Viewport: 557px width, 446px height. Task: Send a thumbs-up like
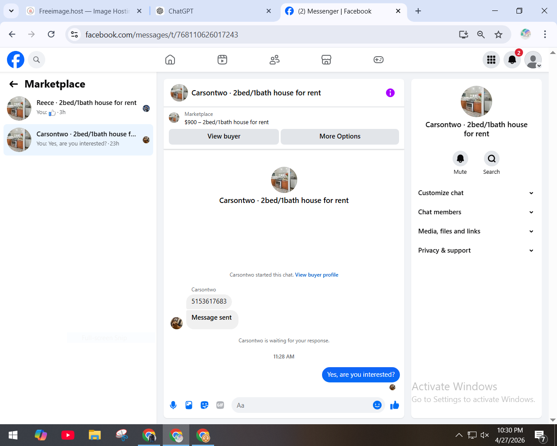(395, 405)
